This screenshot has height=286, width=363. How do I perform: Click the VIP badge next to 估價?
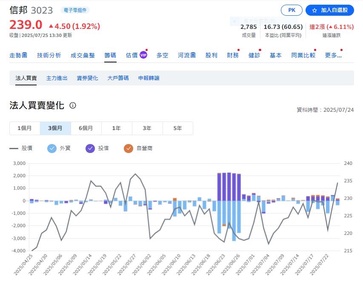point(143,55)
